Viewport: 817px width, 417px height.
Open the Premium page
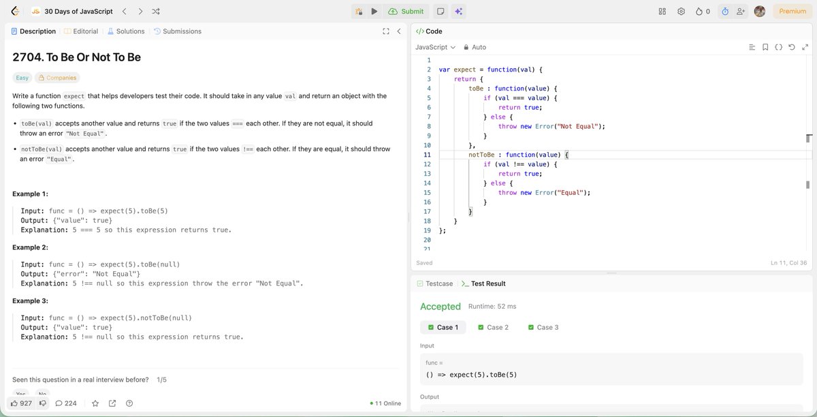pos(792,11)
